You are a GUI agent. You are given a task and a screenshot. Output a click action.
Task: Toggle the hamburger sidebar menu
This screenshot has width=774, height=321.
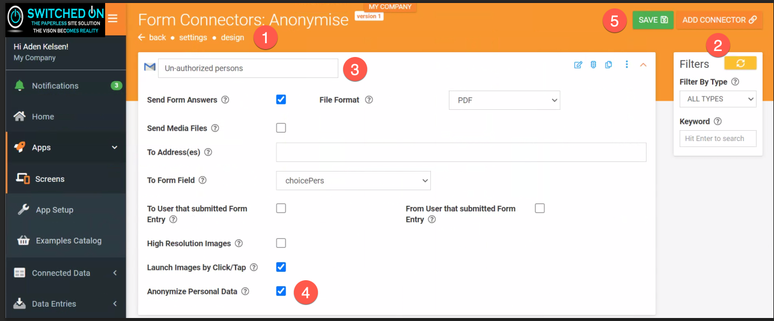[x=112, y=19]
